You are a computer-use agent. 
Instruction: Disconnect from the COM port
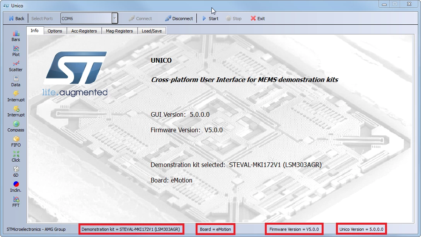[179, 19]
